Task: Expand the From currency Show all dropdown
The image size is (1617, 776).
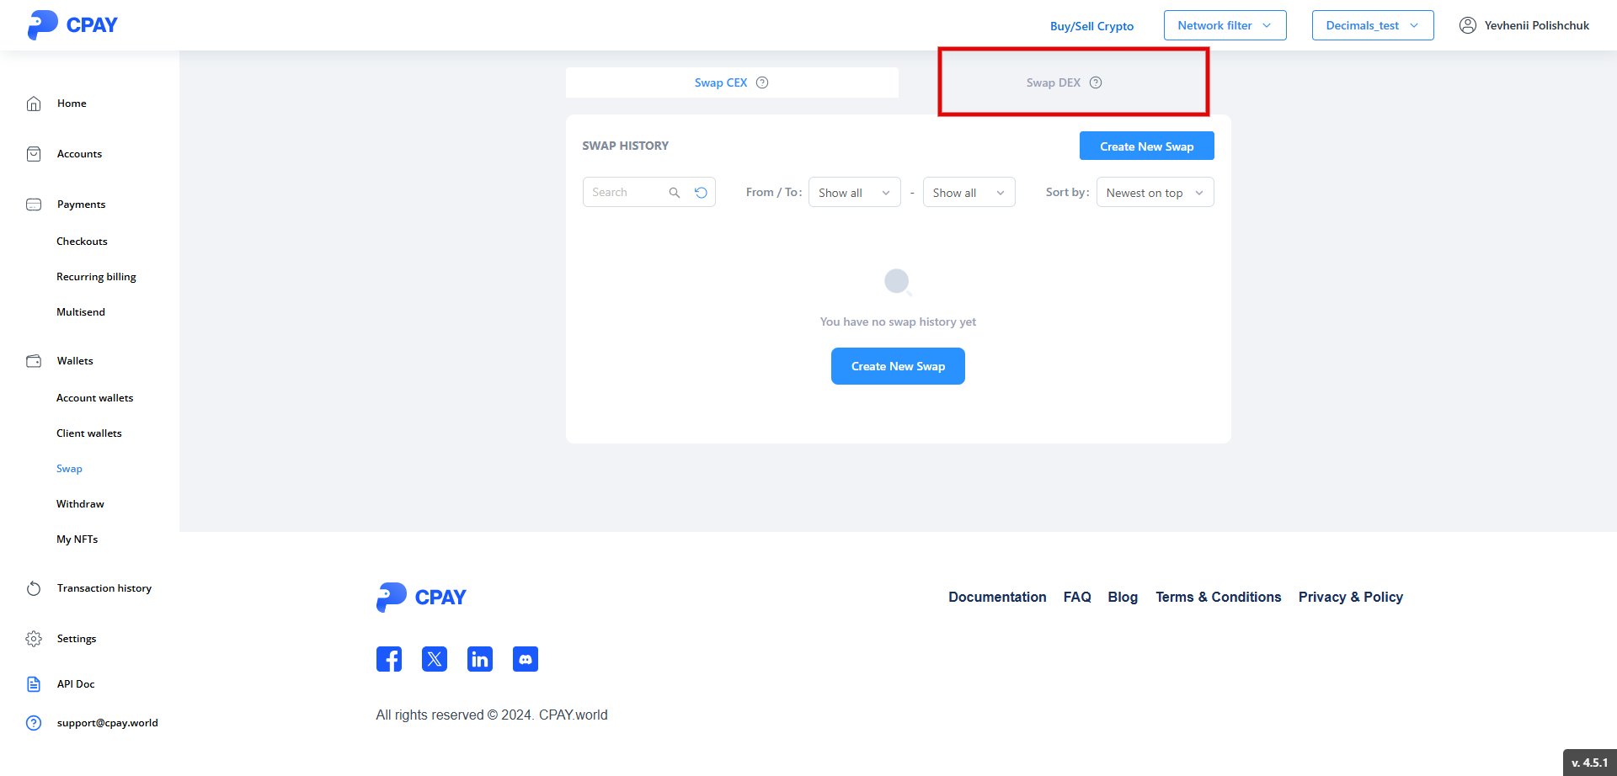Action: click(x=854, y=193)
